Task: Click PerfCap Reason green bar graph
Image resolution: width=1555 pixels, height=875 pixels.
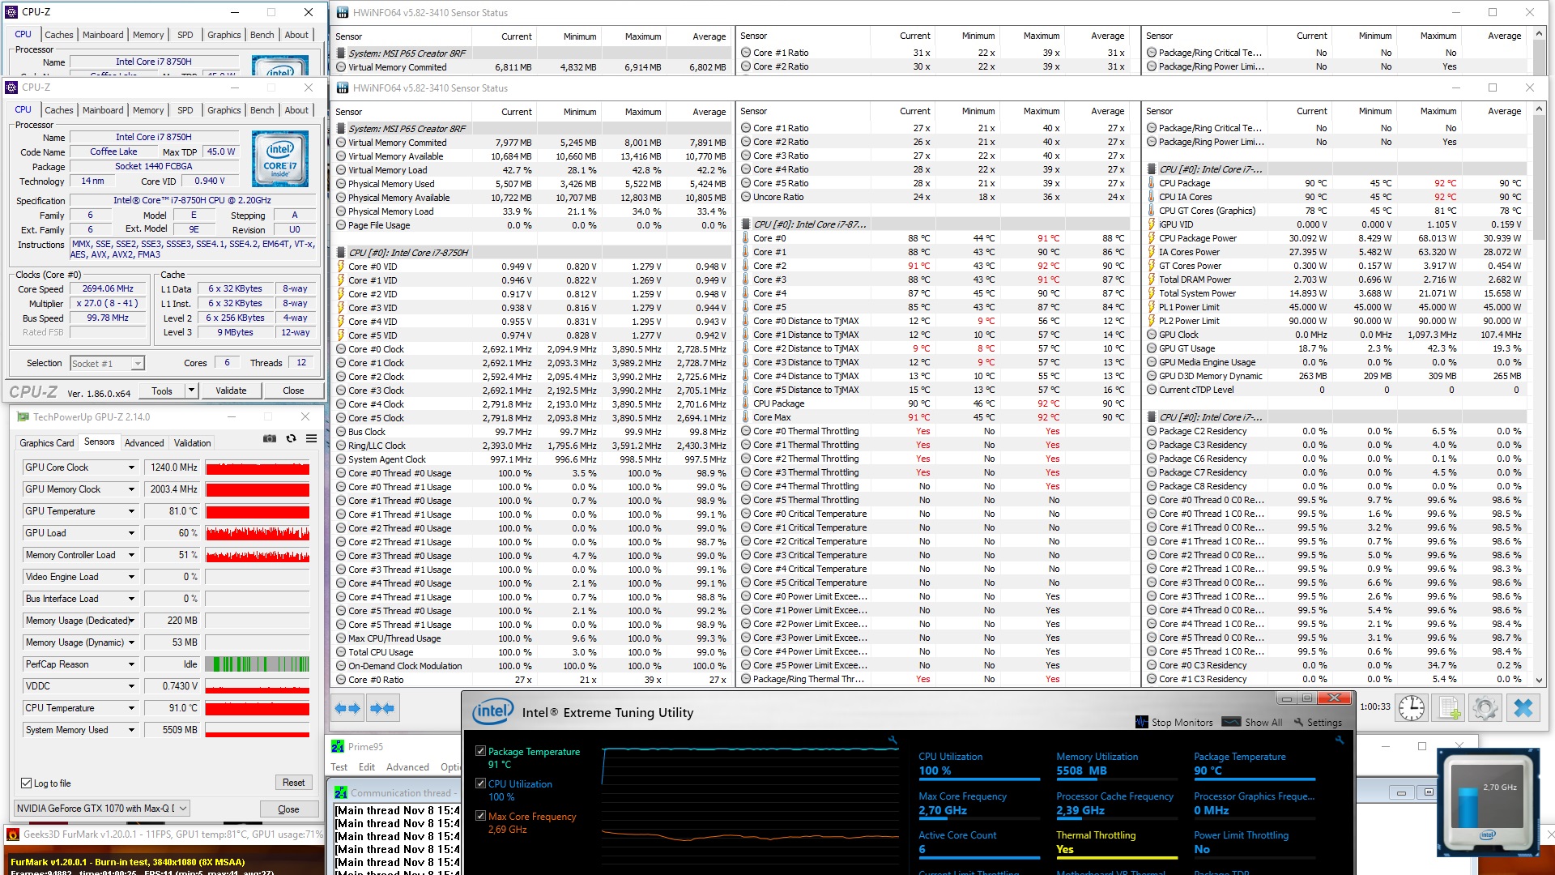Action: [258, 664]
